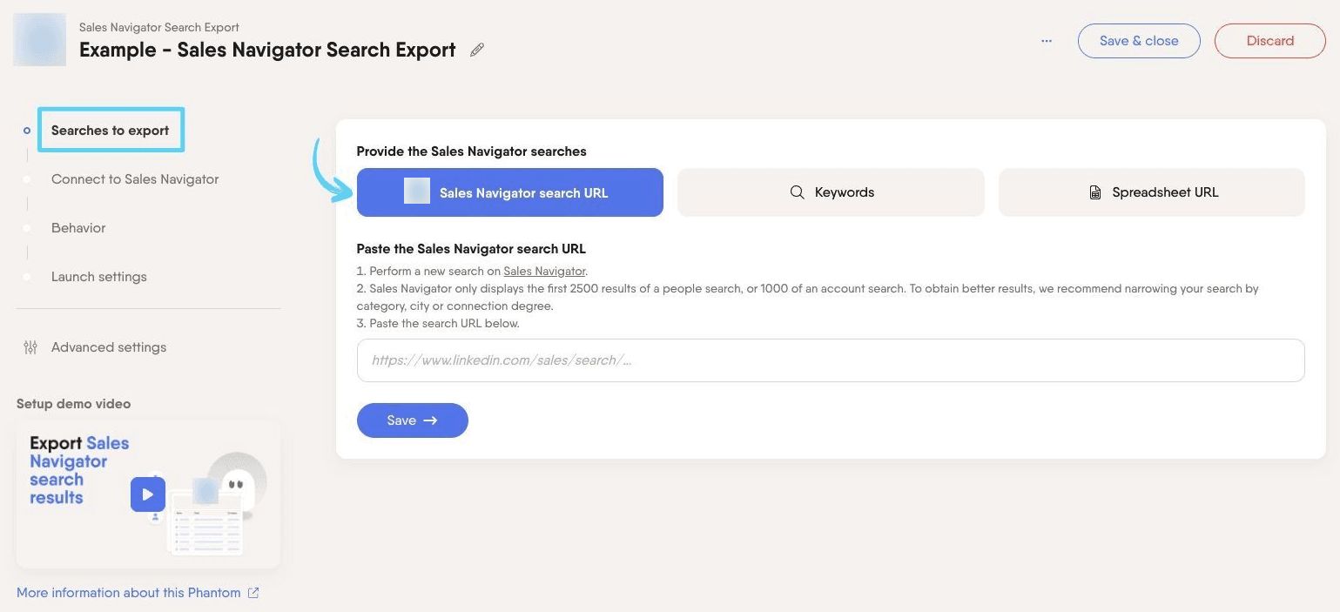Screen dimensions: 1340x612
Task: Open the Sales Navigator link in instructions
Action: 544,272
